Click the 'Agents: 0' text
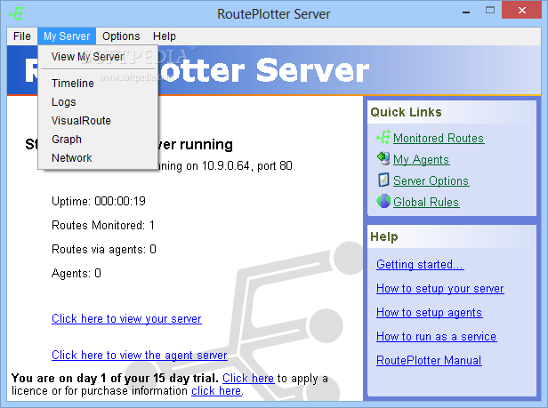This screenshot has width=548, height=408. 77,273
